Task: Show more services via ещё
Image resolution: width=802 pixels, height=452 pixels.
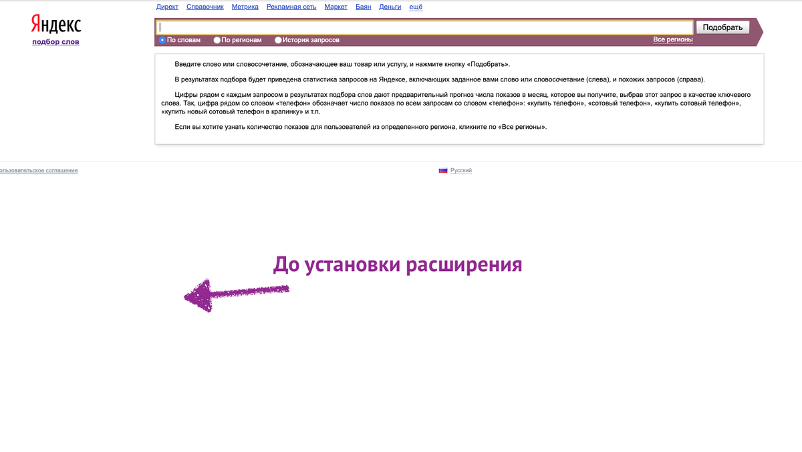Action: (416, 7)
